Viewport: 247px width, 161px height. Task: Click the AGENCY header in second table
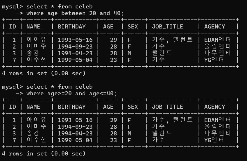pos(214,107)
